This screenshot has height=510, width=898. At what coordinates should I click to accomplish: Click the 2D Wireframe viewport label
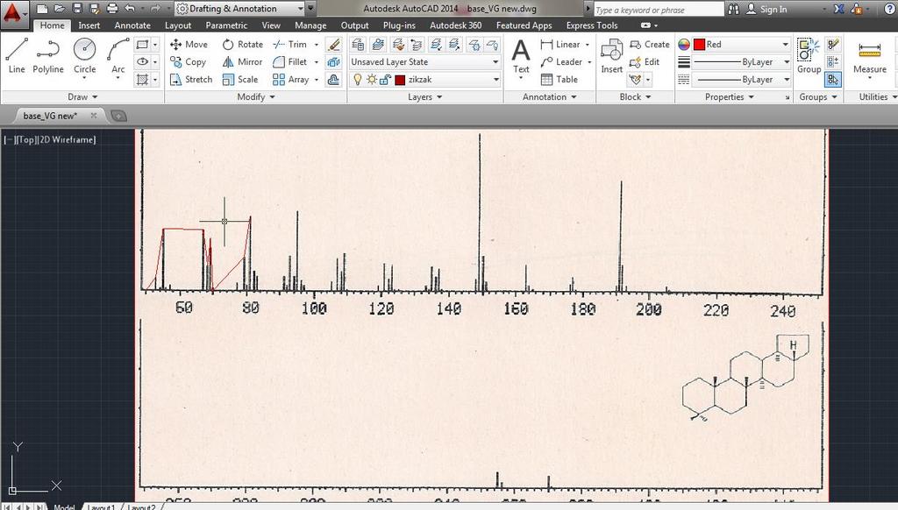68,139
